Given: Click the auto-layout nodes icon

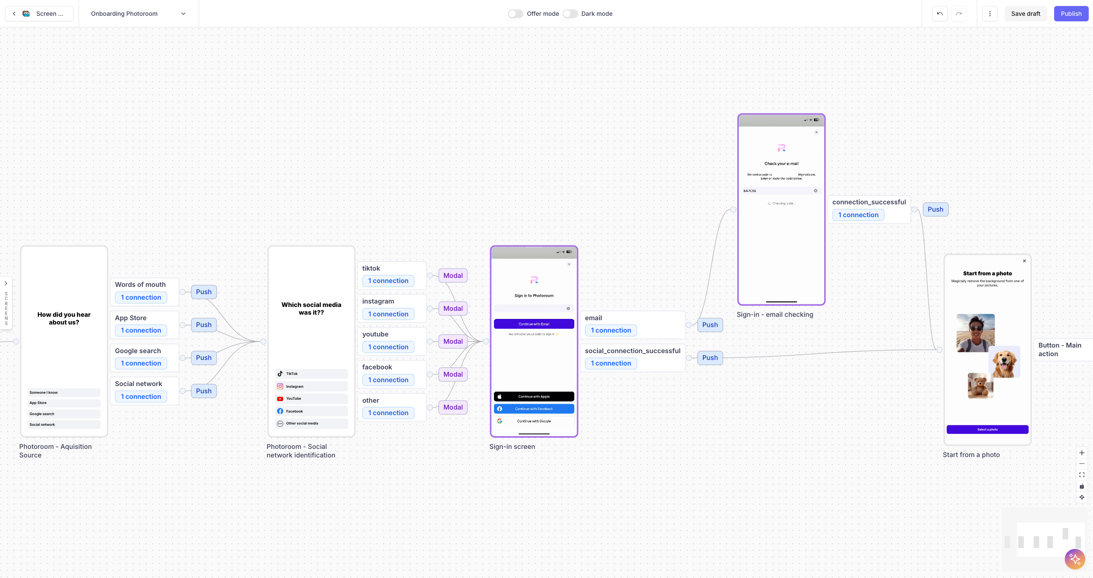Looking at the screenshot, I should (x=1081, y=497).
